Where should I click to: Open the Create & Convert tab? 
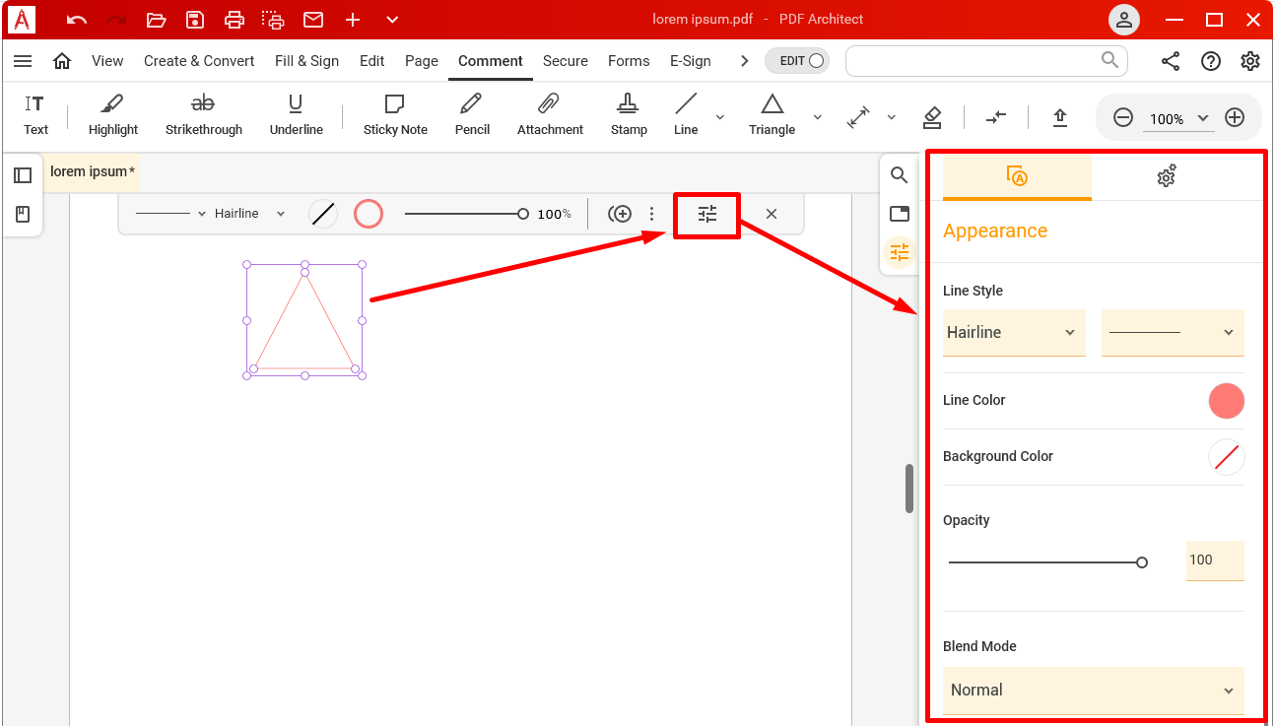[x=199, y=61]
